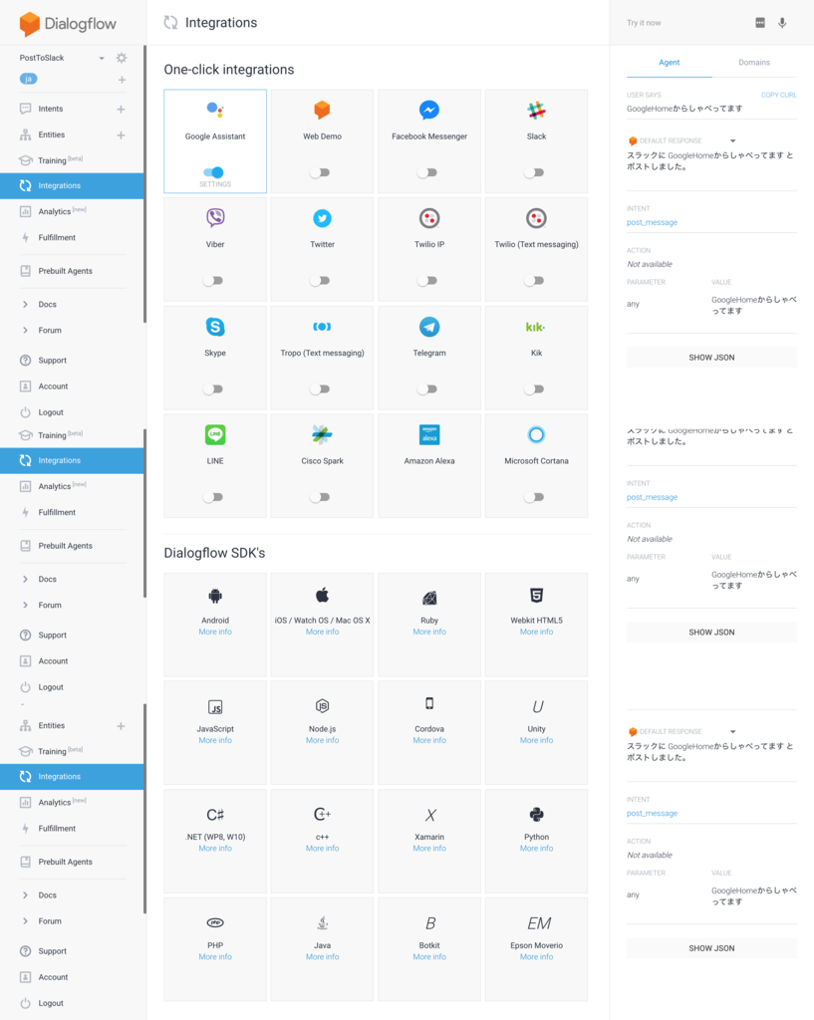The width and height of the screenshot is (814, 1020).
Task: Open More info under c++
Action: (x=322, y=849)
